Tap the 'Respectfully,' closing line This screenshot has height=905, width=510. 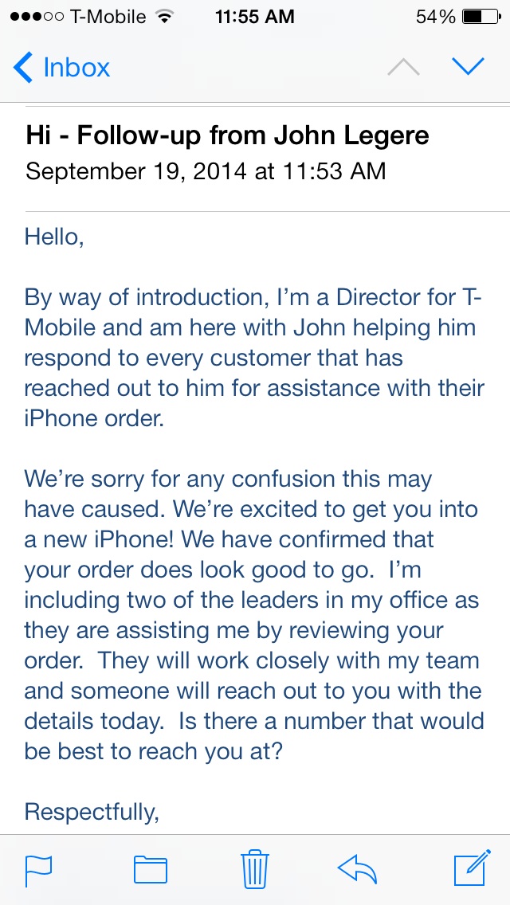click(92, 812)
